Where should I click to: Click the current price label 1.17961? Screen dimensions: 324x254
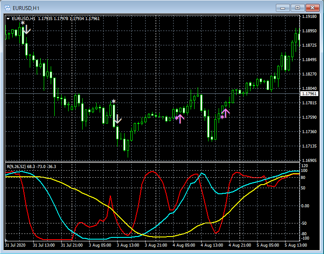[x=310, y=93]
